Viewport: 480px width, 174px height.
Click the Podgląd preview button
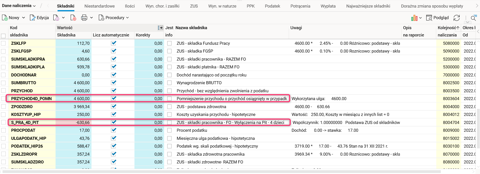coord(438,18)
